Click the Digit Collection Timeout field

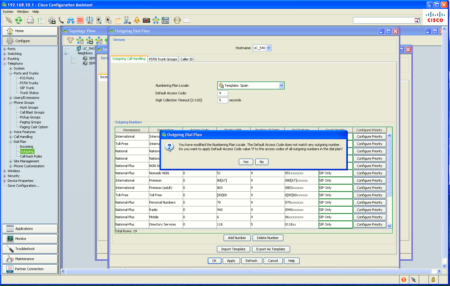tap(223, 100)
